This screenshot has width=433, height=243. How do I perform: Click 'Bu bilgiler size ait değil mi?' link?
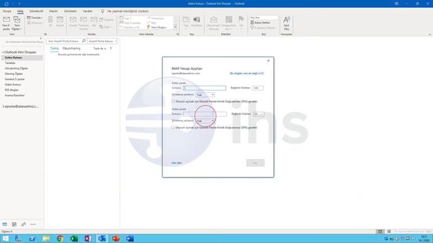tap(246, 74)
